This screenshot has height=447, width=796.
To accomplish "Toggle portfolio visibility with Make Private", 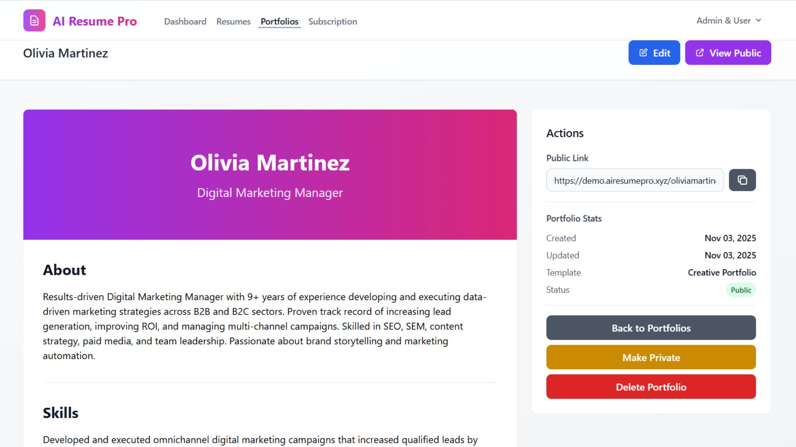I will (x=651, y=357).
